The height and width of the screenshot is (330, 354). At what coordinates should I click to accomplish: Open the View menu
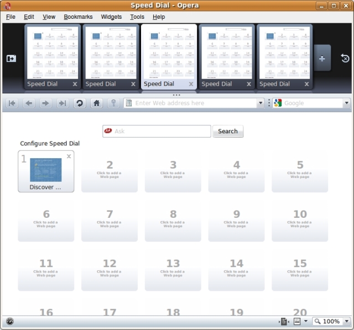[x=49, y=17]
